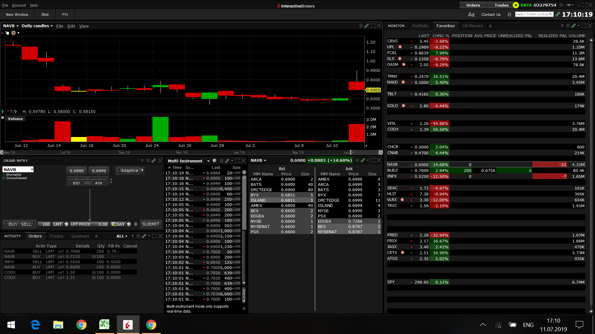Select the SELL radio button
This screenshot has height=334, width=595.
point(34,223)
